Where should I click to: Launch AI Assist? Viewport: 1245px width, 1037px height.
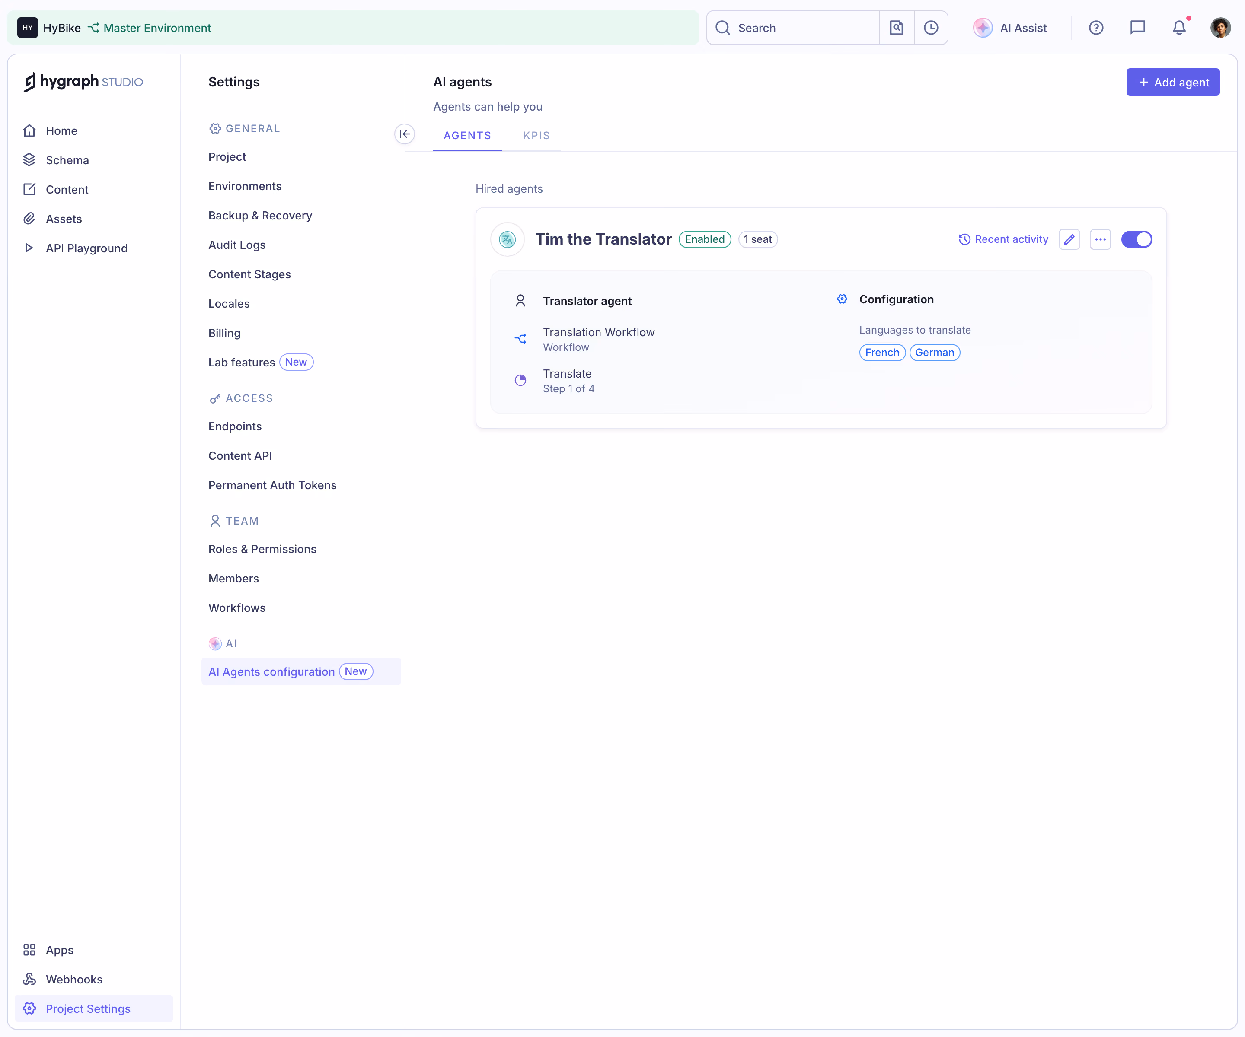click(1010, 28)
